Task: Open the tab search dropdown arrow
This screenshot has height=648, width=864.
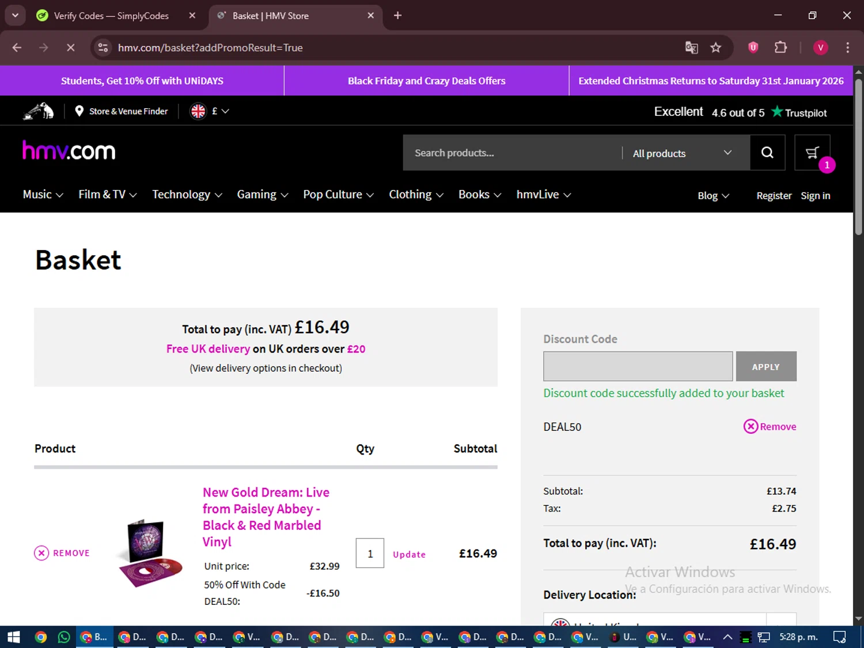Action: [15, 16]
